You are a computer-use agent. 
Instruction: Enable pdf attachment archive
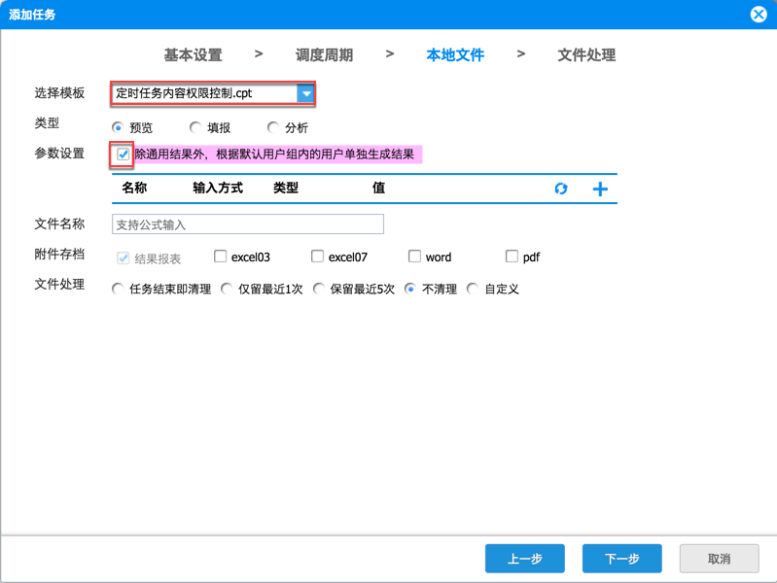pyautogui.click(x=512, y=257)
